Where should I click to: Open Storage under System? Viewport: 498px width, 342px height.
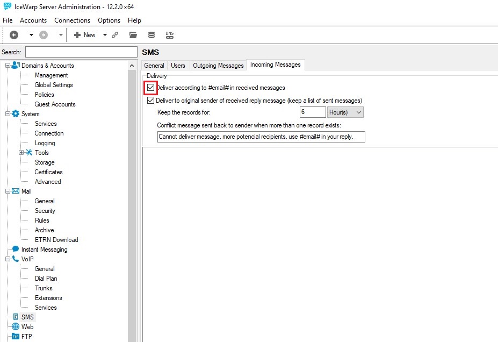tap(45, 162)
